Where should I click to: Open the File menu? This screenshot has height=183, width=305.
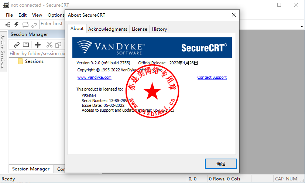pyautogui.click(x=9, y=15)
